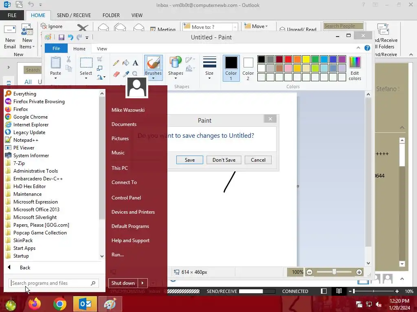The height and width of the screenshot is (312, 417).
Task: Click Run... in the Start menu
Action: coord(118,255)
